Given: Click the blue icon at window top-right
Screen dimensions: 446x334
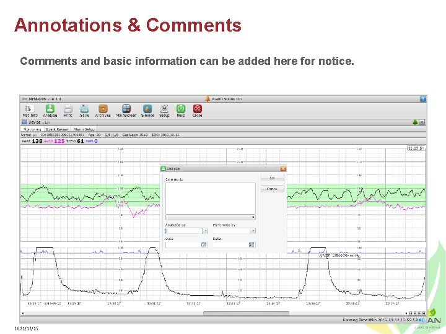Looking at the screenshot, I should (423, 99).
